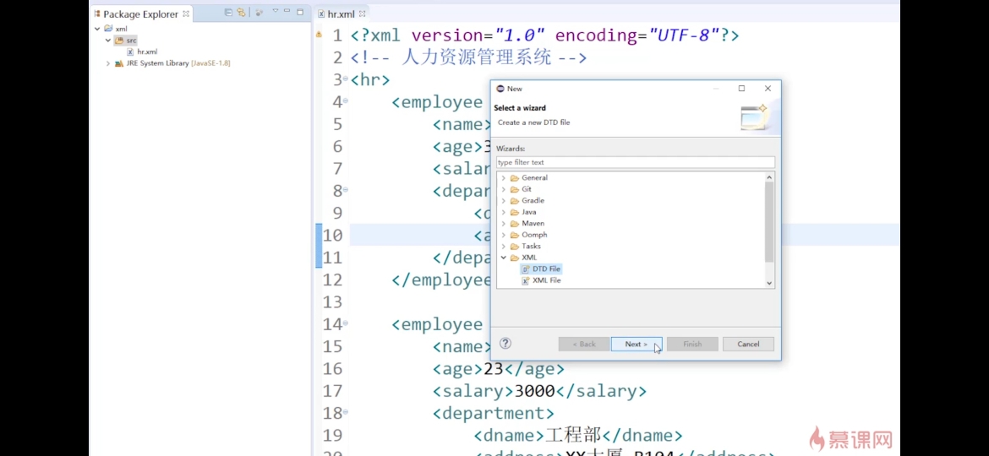
Task: Click Cancel button in New dialog
Action: click(x=748, y=344)
